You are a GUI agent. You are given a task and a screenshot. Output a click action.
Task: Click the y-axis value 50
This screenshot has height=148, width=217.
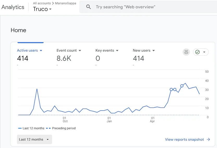click(207, 72)
